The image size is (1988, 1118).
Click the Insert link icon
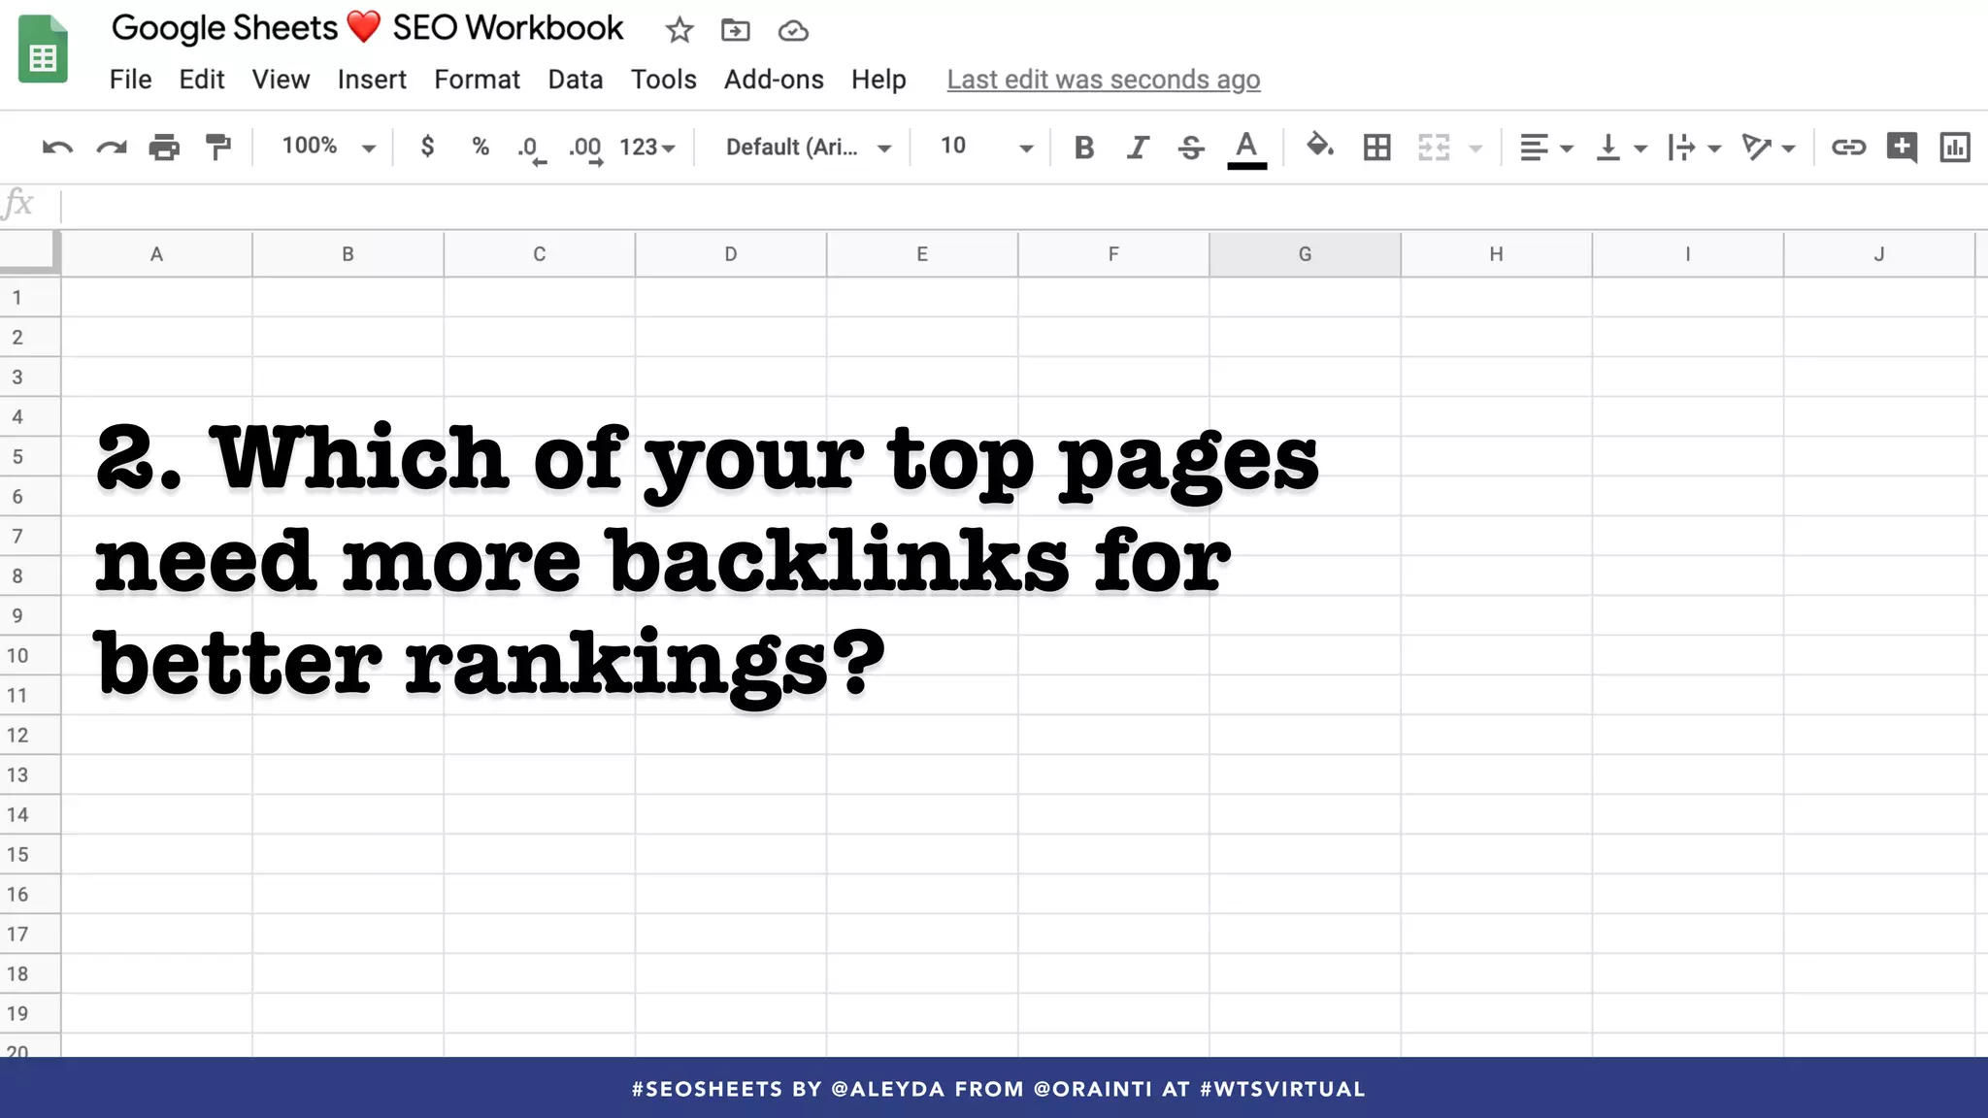1849,147
